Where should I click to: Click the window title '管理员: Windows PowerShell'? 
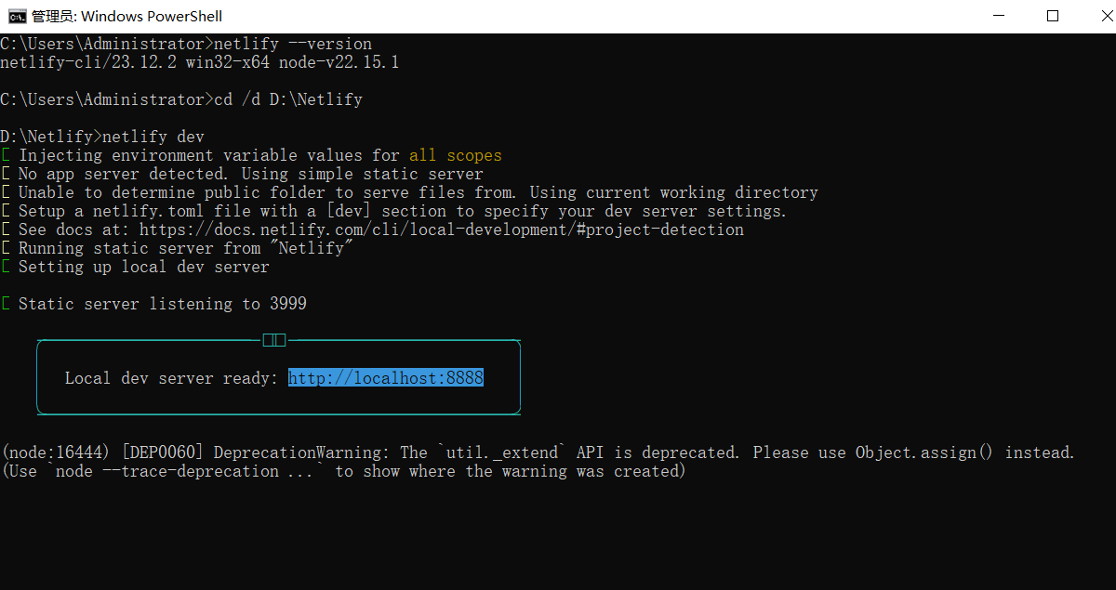click(x=127, y=16)
